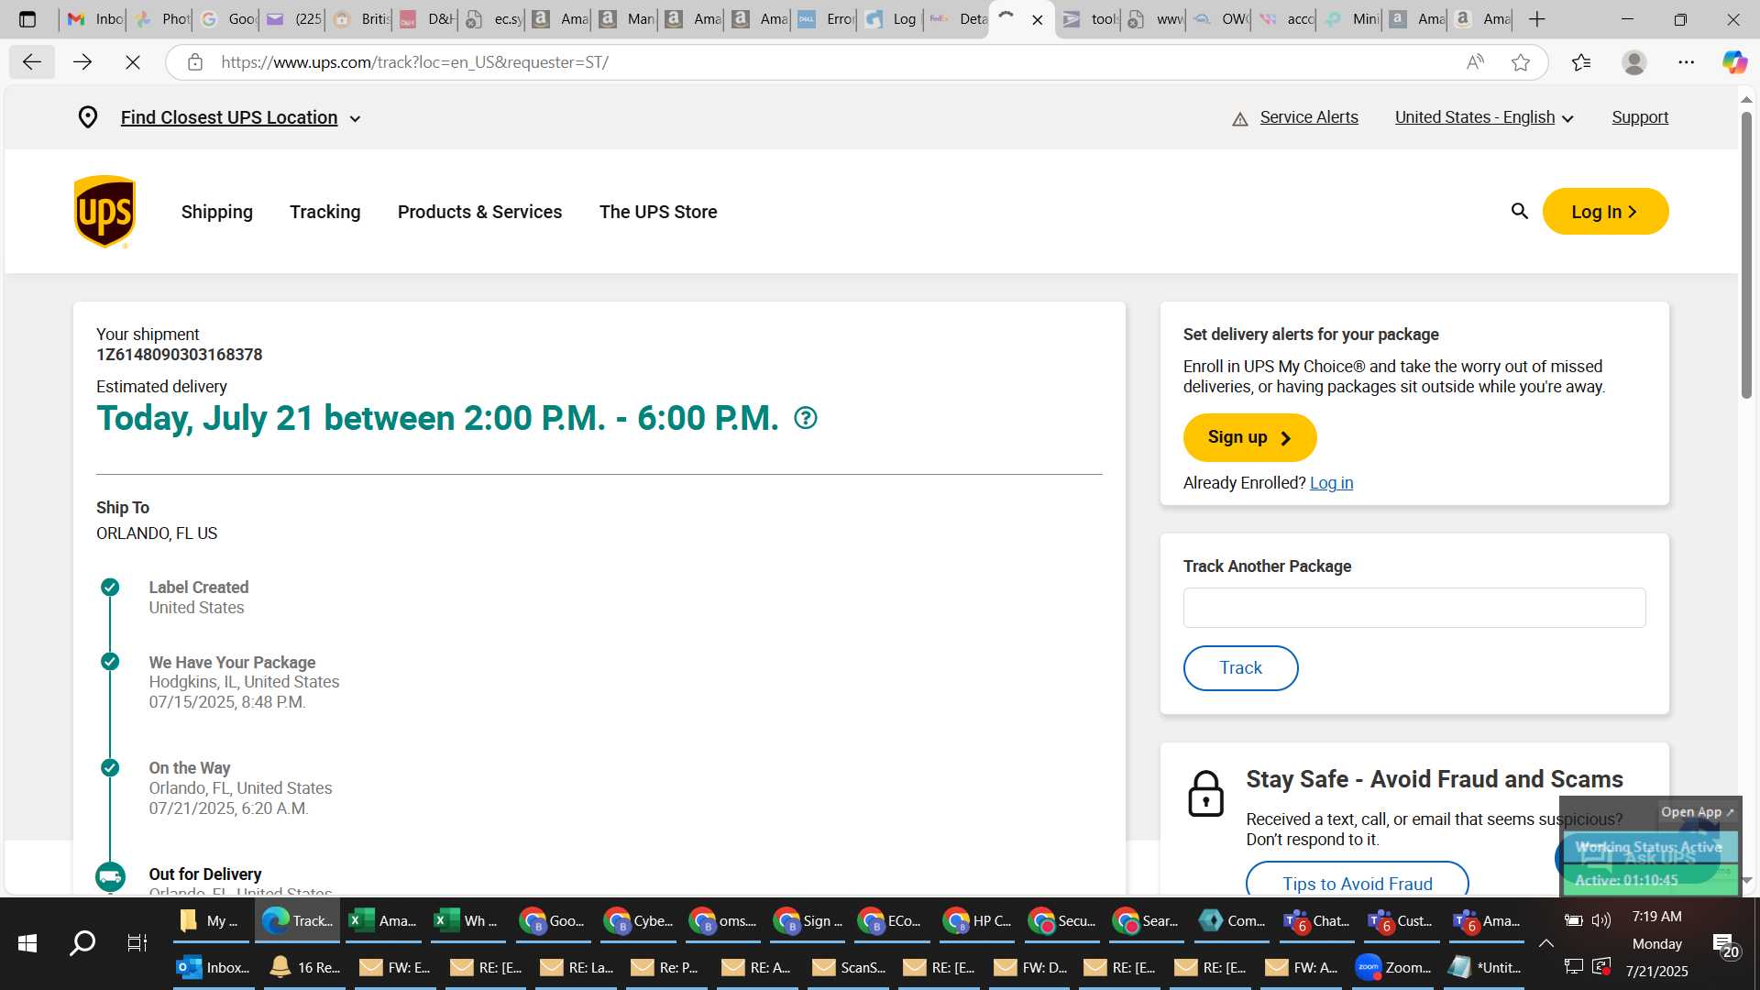Open Task View on the taskbar
The height and width of the screenshot is (990, 1760).
pyautogui.click(x=137, y=942)
